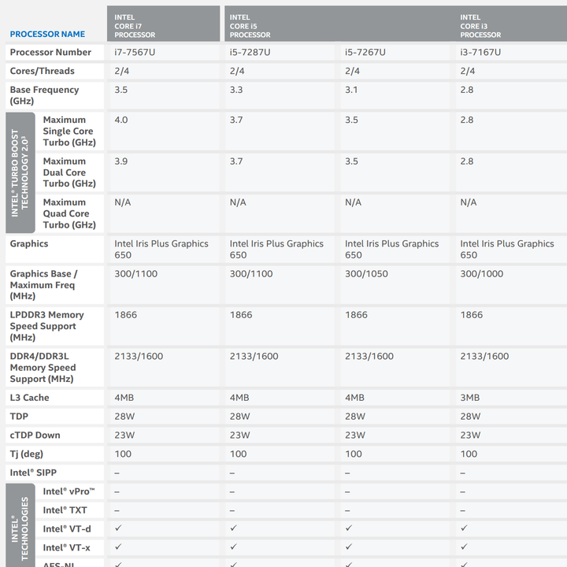Click TDP value 28W for i7-7567U
The image size is (567, 567).
[x=124, y=417]
